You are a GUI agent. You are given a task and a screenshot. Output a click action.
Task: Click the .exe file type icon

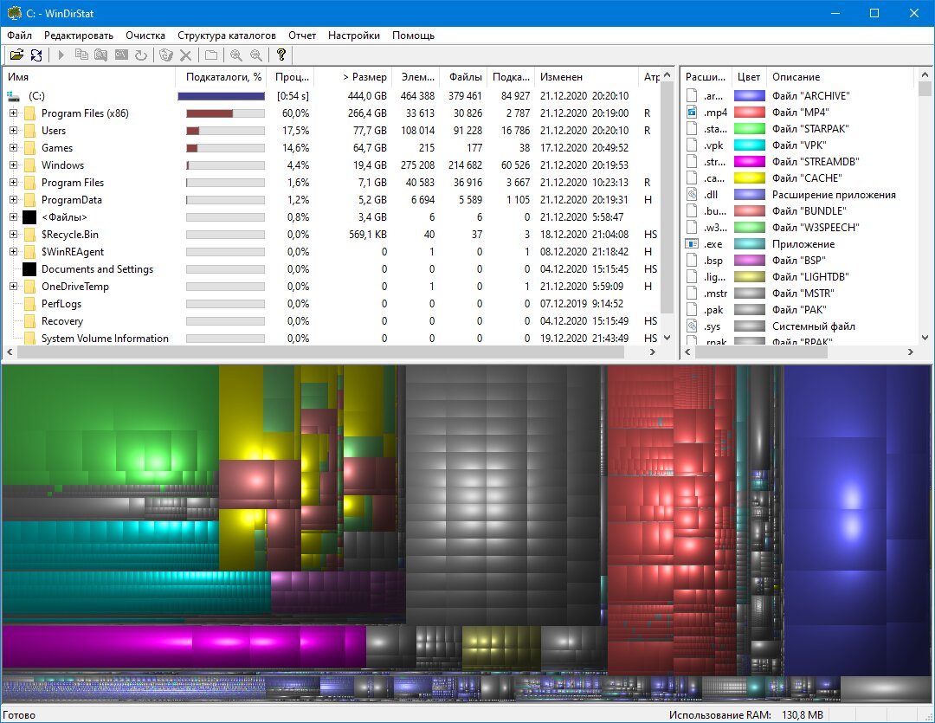[692, 244]
